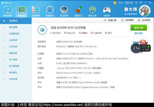The height and width of the screenshot is (107, 154).
Task: Click the gold medal icon in title bar
Action: 115,3
